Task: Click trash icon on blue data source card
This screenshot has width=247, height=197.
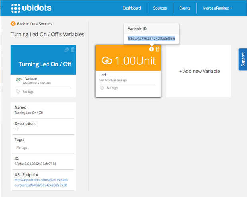Action: coord(73,50)
